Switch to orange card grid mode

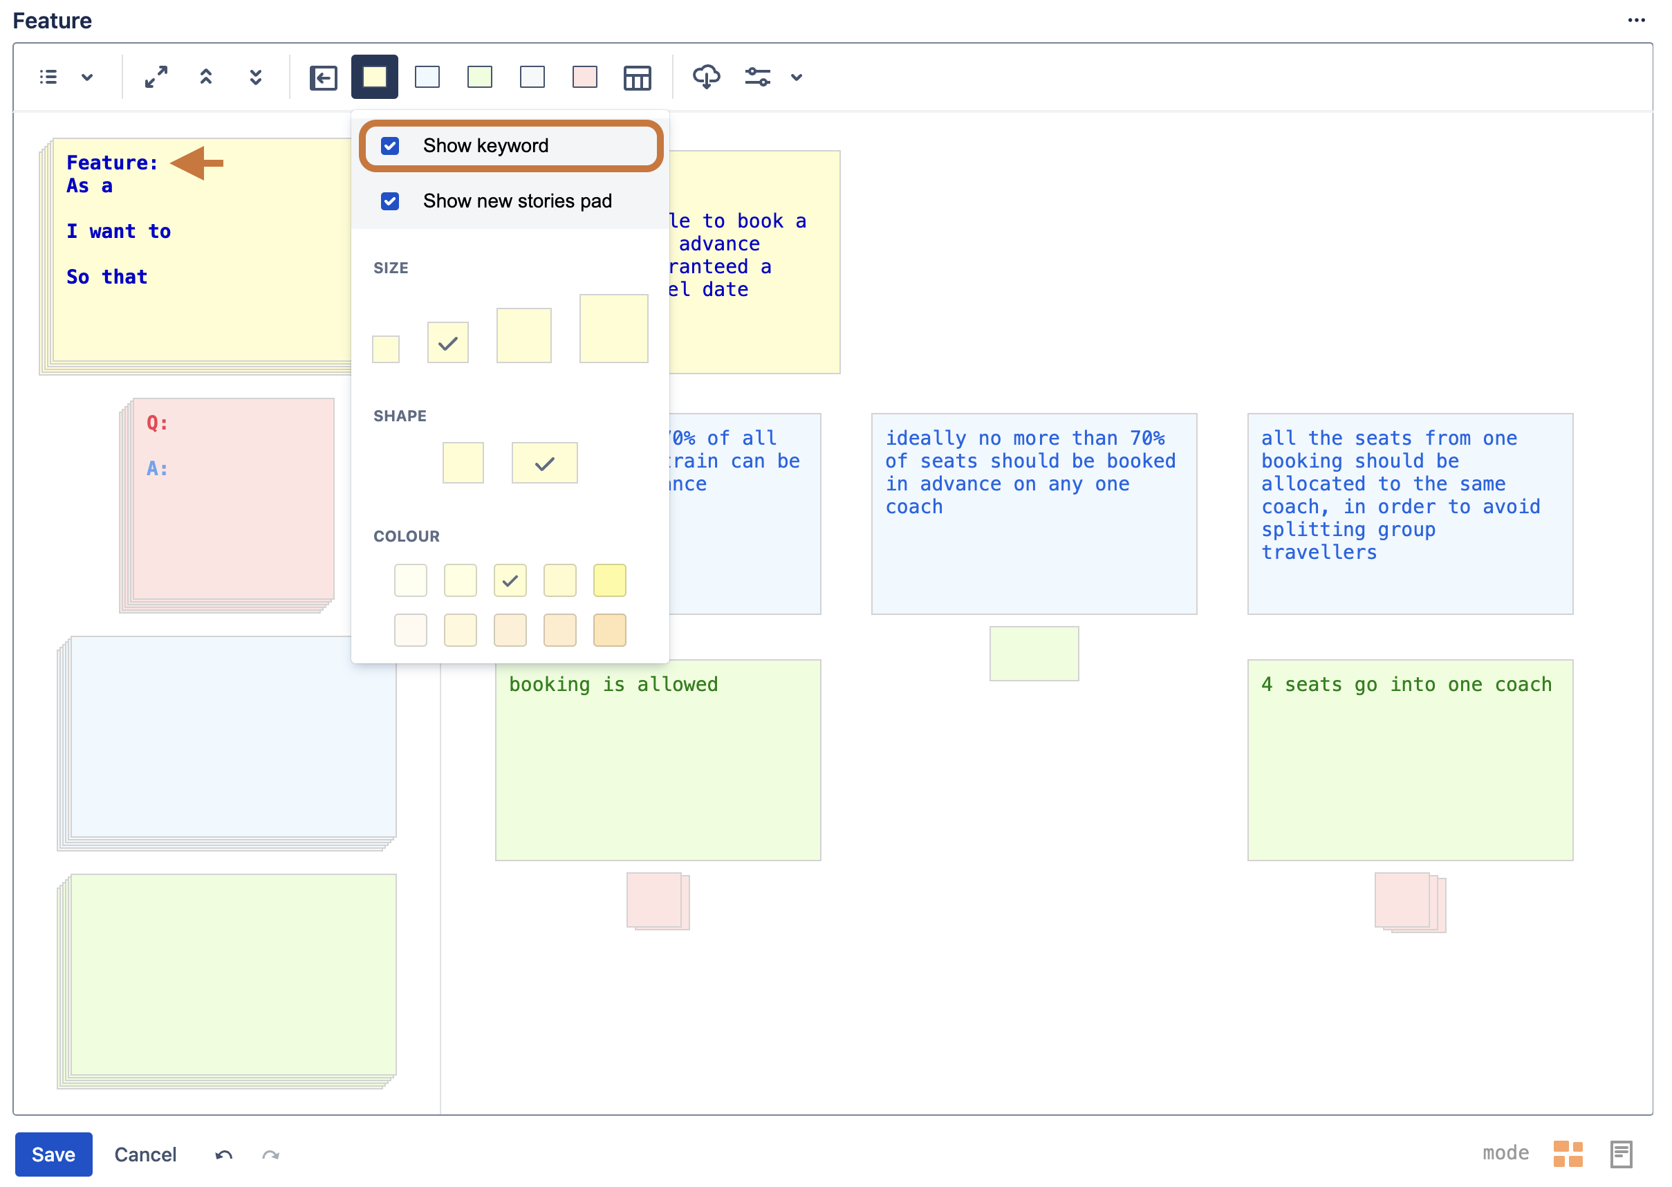[x=1568, y=1154]
